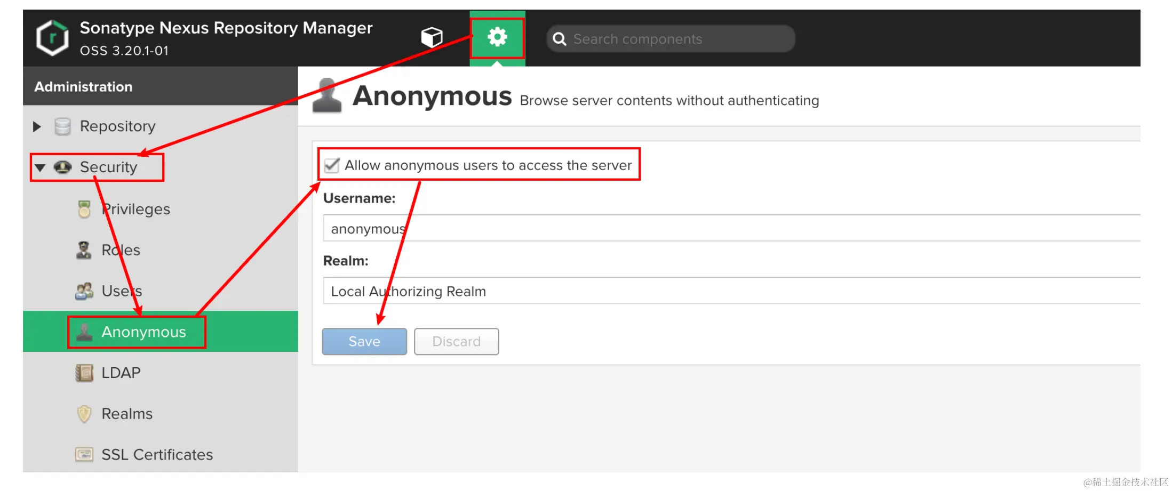Click the Anonymous silhouette icon in sidebar

pyautogui.click(x=84, y=332)
